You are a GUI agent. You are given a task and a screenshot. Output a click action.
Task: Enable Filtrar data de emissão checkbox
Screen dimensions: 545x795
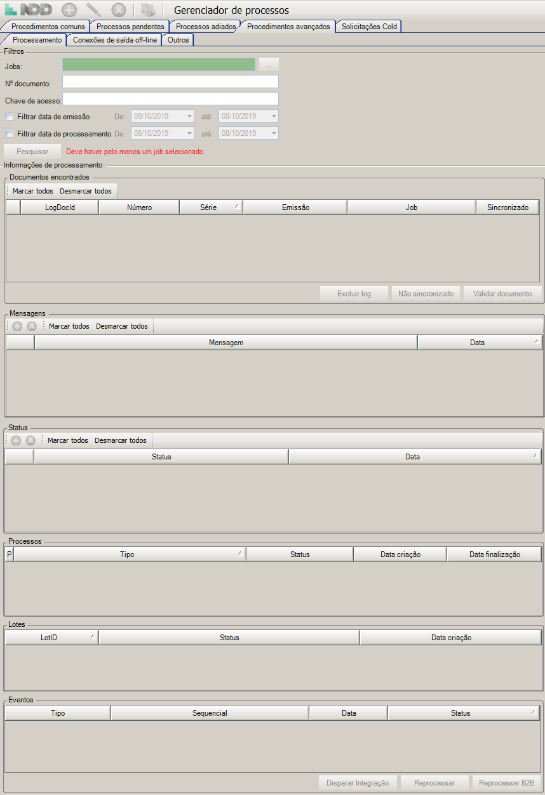(x=9, y=117)
